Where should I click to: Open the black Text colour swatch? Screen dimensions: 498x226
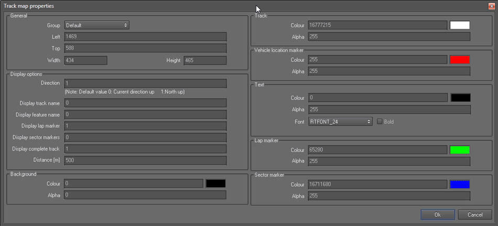pos(460,98)
